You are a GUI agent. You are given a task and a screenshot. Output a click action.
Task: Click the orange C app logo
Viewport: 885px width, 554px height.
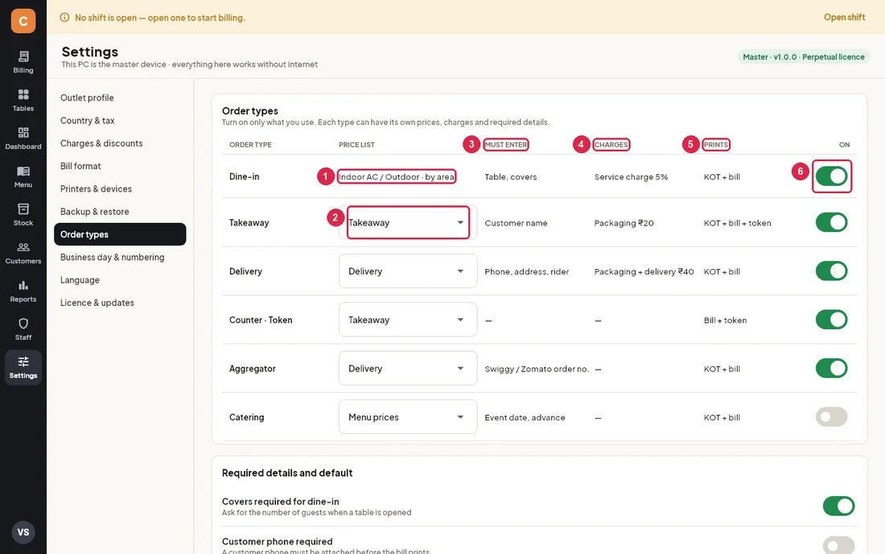click(x=23, y=21)
